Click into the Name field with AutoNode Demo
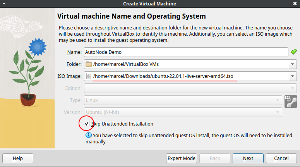This screenshot has height=167, width=300. click(x=186, y=52)
